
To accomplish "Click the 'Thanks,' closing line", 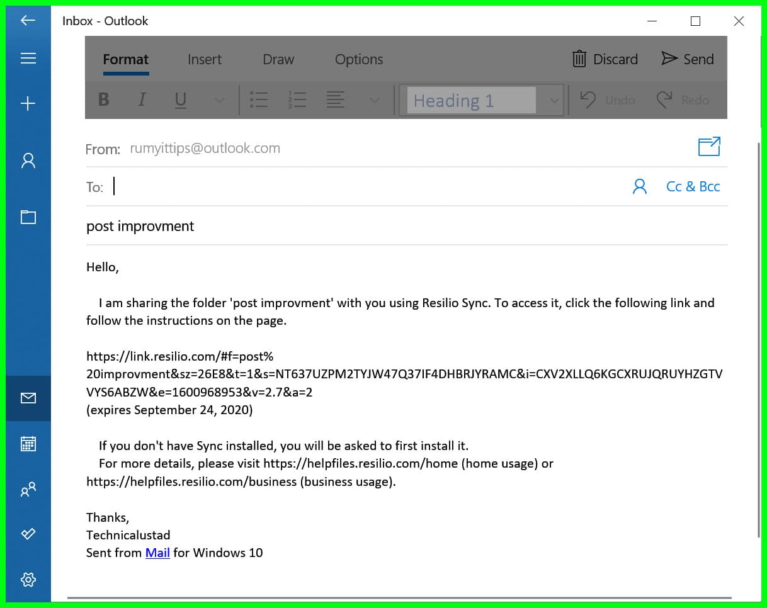I will (x=108, y=517).
